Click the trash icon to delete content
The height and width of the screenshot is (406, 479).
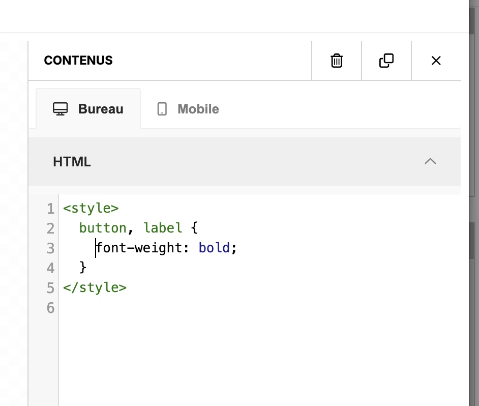pos(337,61)
